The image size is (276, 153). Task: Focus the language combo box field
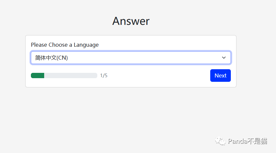131,58
